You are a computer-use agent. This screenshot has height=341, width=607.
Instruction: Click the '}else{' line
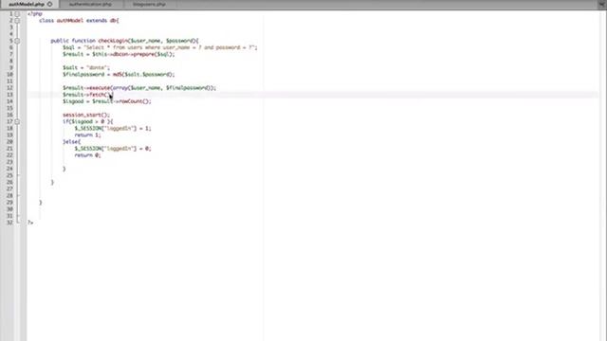72,142
